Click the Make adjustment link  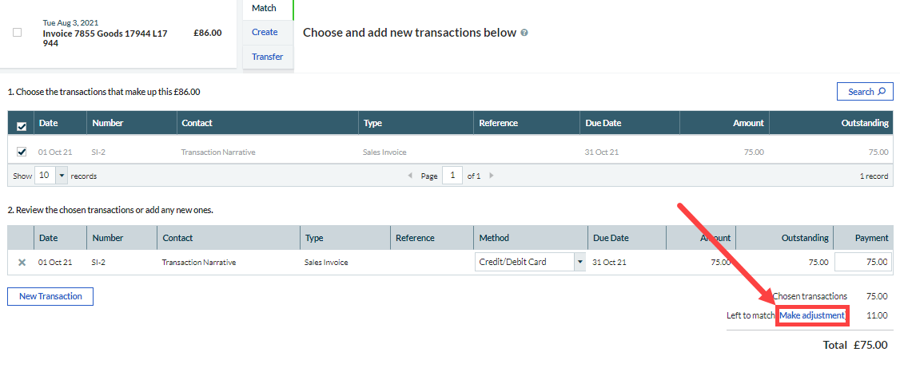pos(812,315)
